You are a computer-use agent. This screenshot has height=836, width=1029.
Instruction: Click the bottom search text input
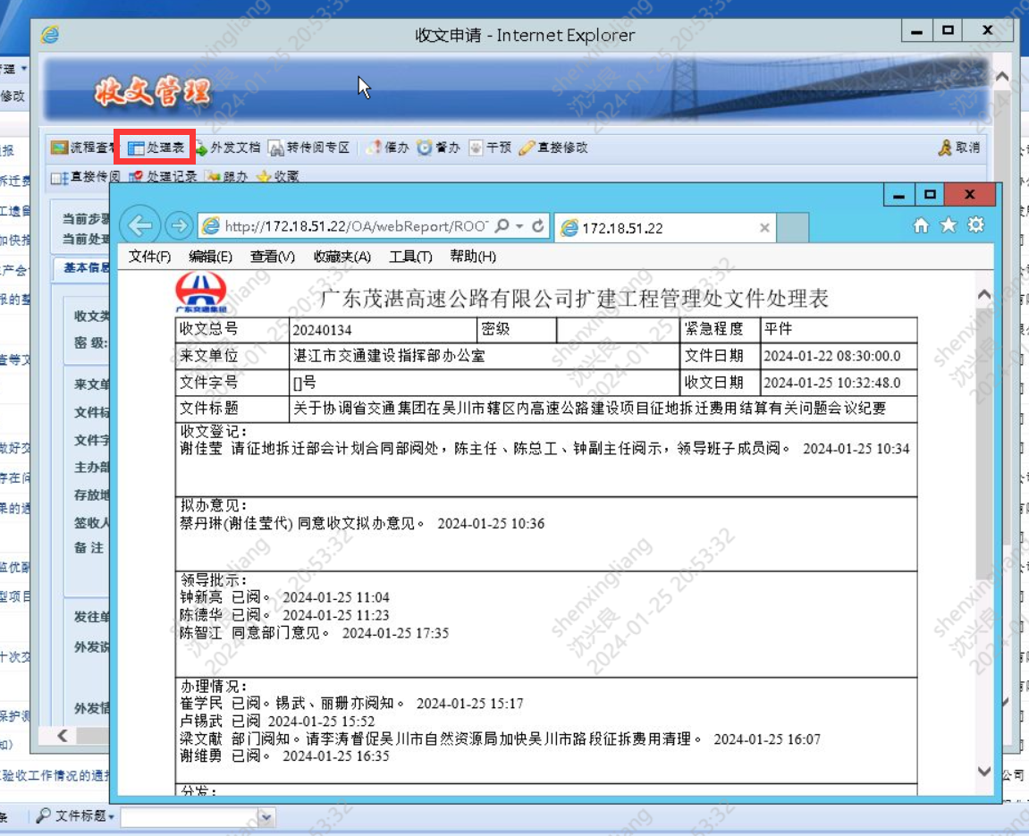(x=190, y=817)
